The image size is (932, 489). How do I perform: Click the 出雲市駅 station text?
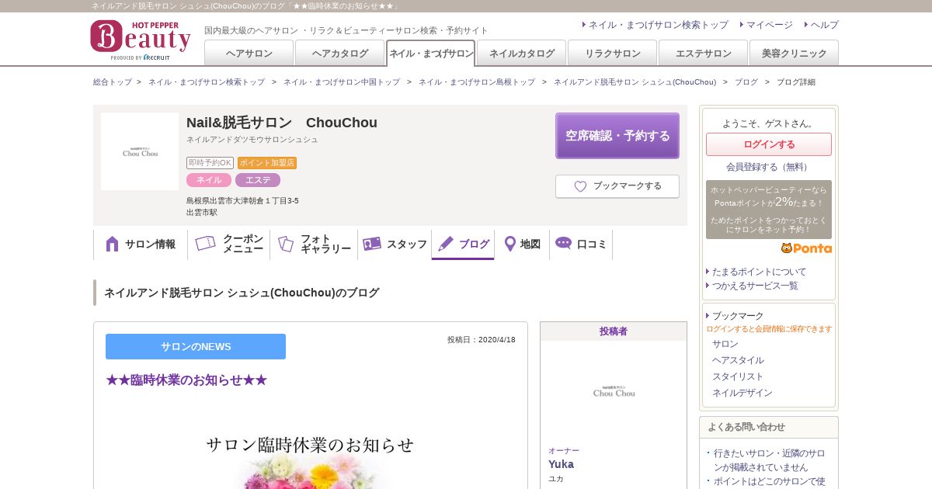(x=202, y=212)
